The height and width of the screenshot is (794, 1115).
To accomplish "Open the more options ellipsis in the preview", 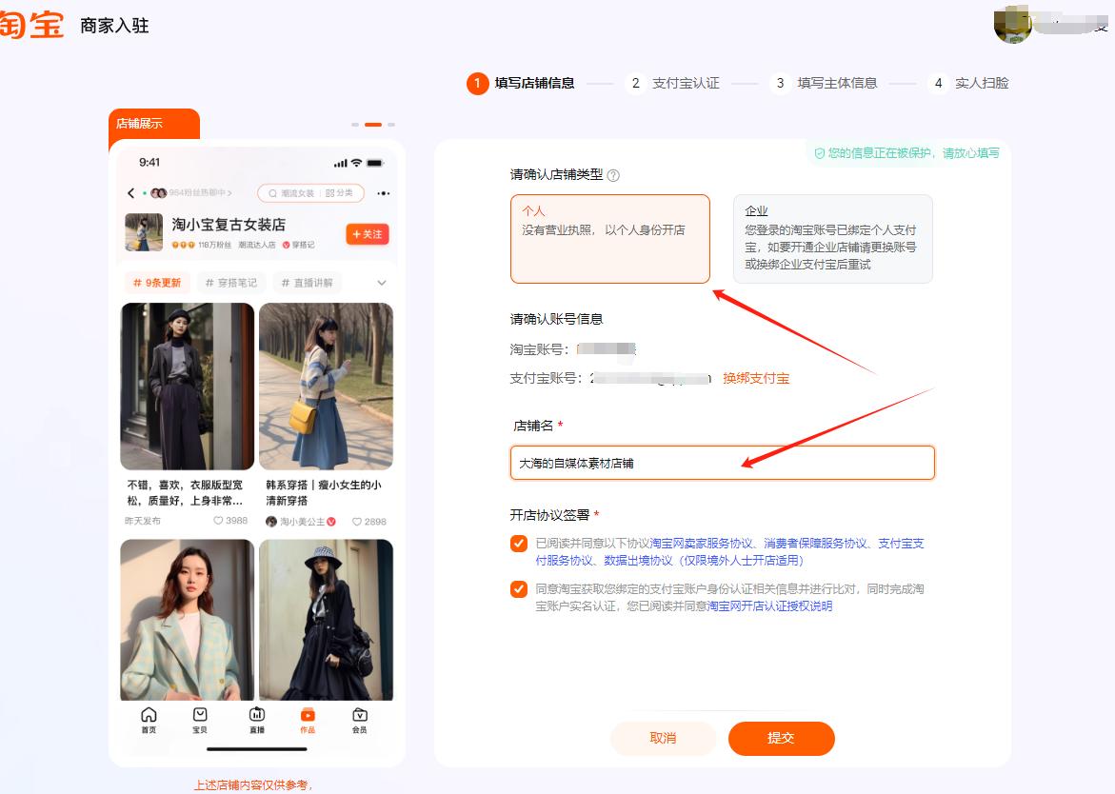I will pyautogui.click(x=381, y=193).
